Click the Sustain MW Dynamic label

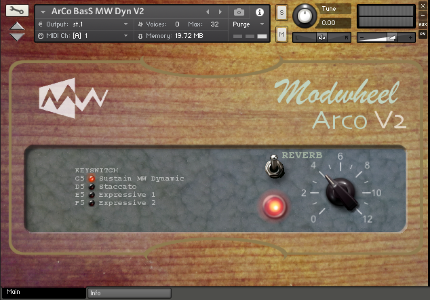(x=142, y=179)
